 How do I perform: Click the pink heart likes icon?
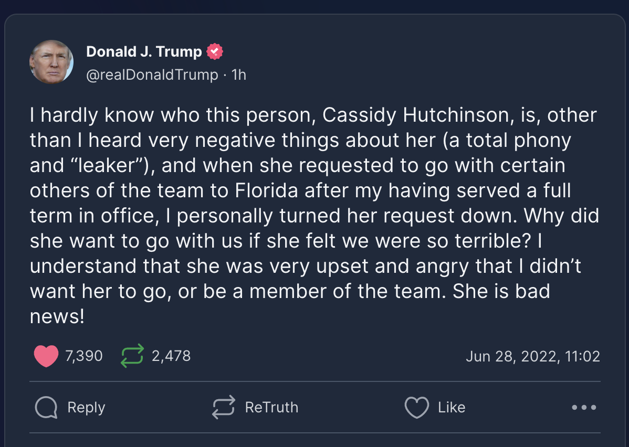(x=46, y=356)
